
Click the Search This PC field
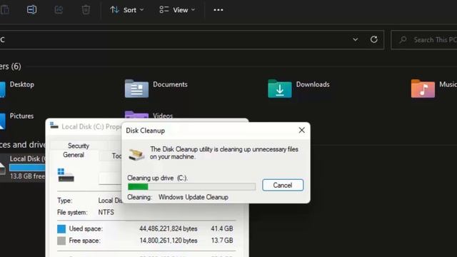point(424,40)
